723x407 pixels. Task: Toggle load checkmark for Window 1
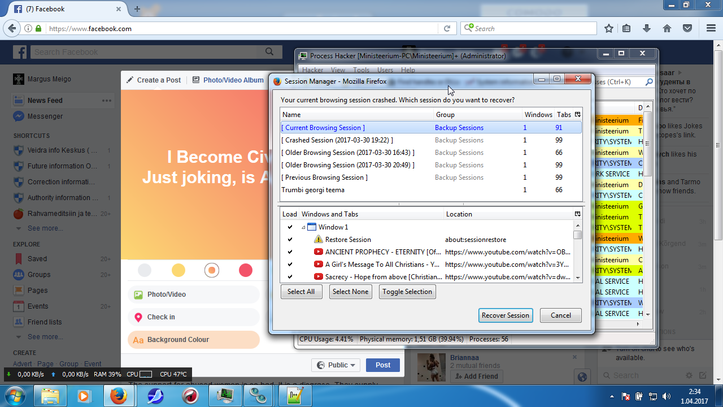coord(290,227)
